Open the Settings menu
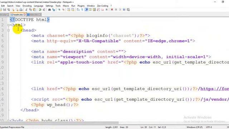229x129 pixels. point(49,6)
